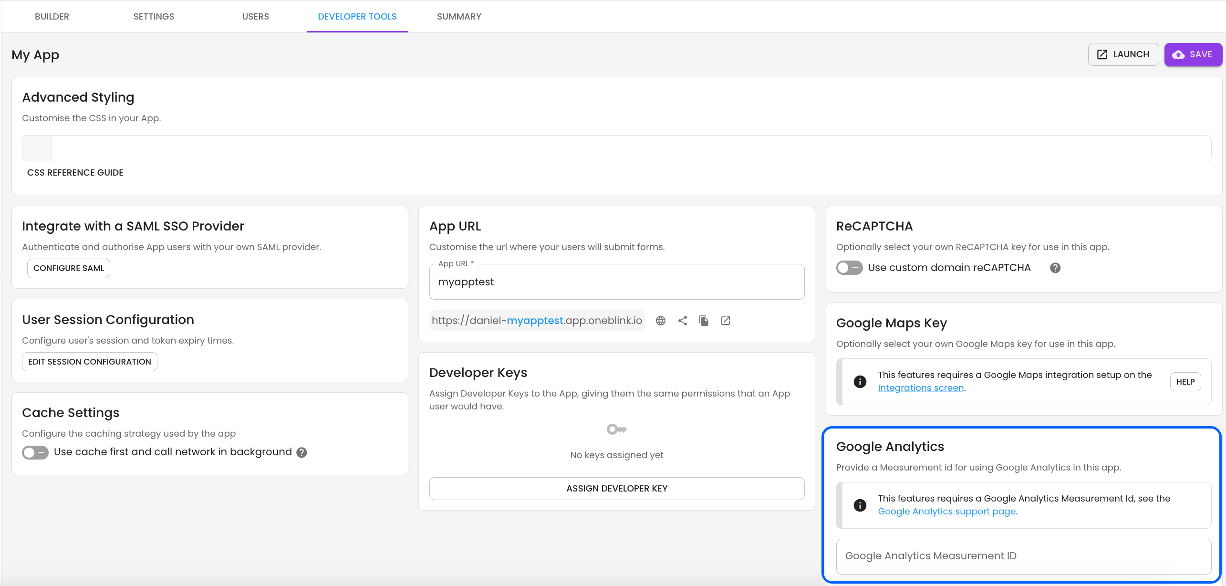This screenshot has height=586, width=1226.
Task: Open app URL in new tab icon
Action: [x=725, y=321]
